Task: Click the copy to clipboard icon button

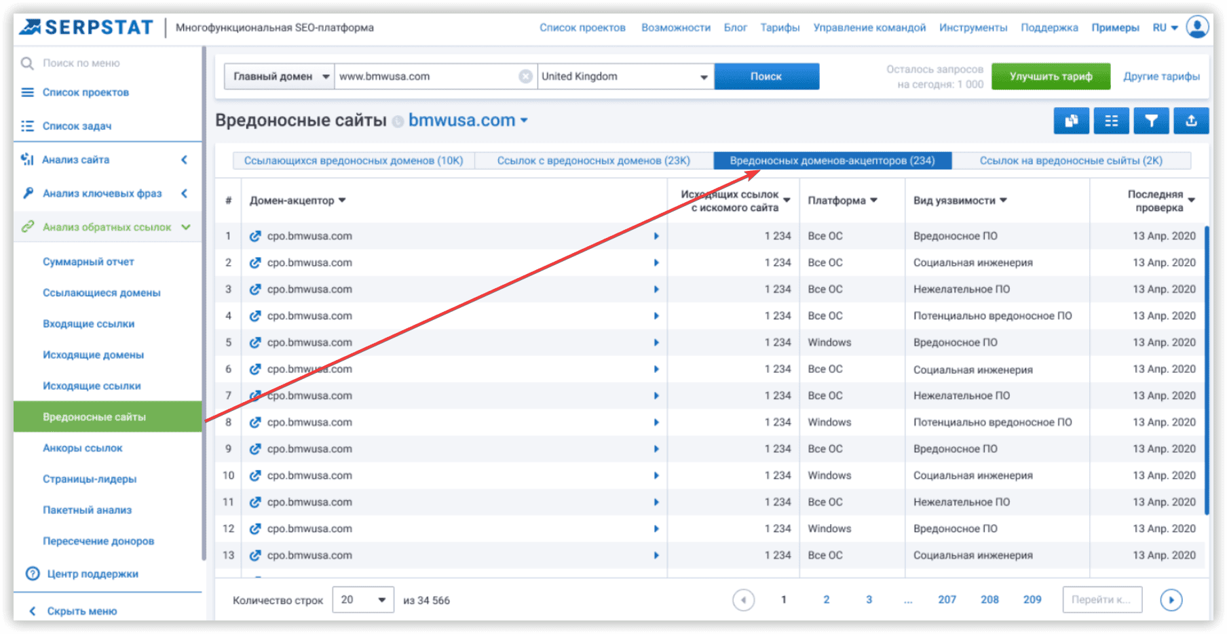Action: click(x=1071, y=121)
